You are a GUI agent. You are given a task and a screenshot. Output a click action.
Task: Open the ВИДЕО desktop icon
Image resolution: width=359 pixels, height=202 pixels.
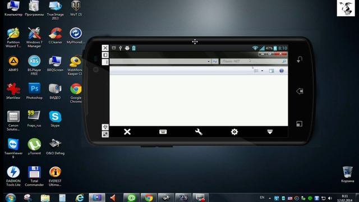point(55,91)
